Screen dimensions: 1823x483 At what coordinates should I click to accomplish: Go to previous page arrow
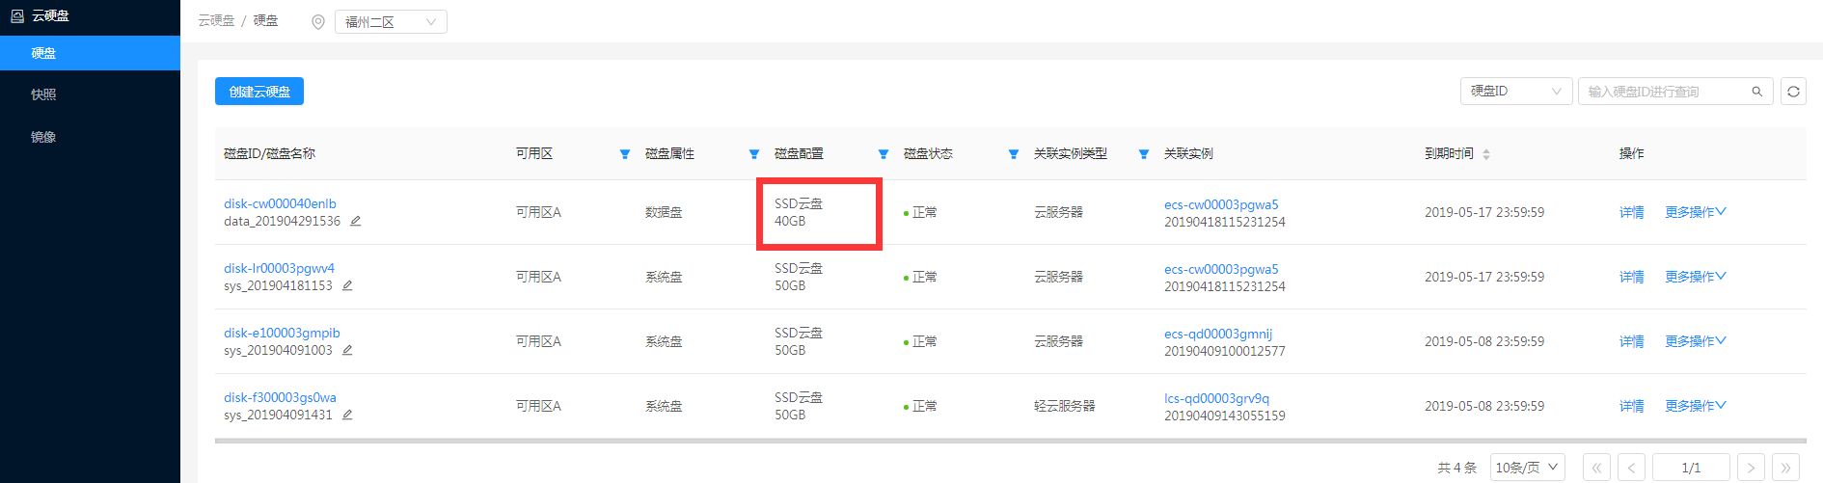(1631, 468)
